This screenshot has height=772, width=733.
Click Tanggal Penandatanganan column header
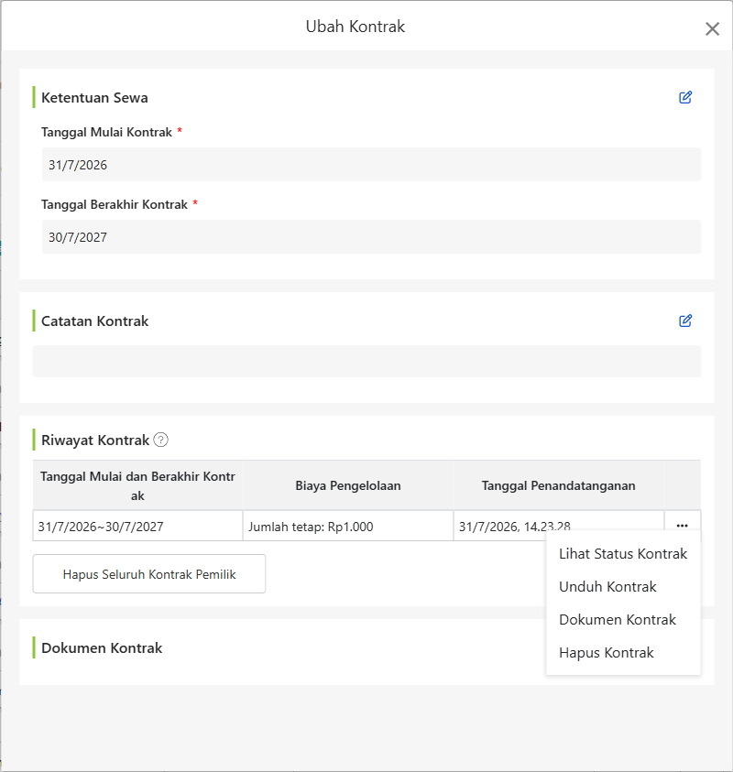click(x=559, y=486)
